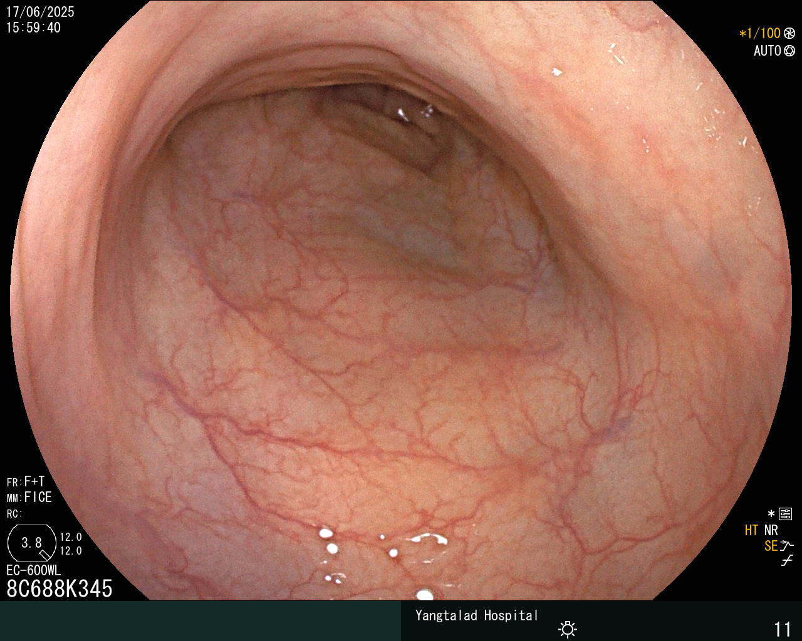This screenshot has width=802, height=641.
Task: Click the FR: F+T label
Action: click(x=26, y=481)
